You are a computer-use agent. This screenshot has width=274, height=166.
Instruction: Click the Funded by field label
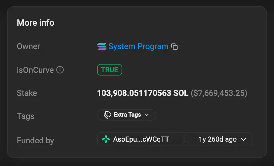(x=35, y=140)
